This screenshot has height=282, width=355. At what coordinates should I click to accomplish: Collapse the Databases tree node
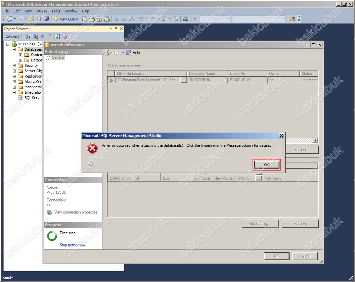[14, 49]
